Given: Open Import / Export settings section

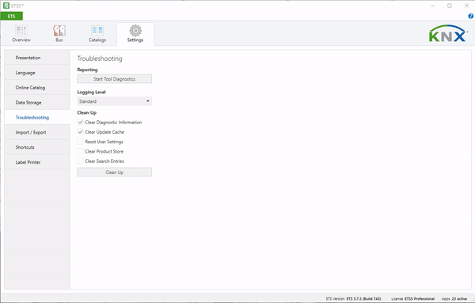Looking at the screenshot, I should [37, 132].
